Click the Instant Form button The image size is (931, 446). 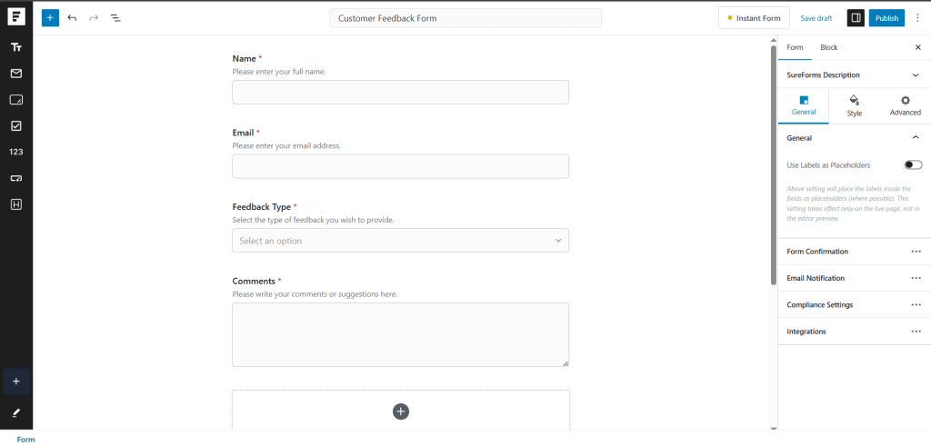pos(754,18)
